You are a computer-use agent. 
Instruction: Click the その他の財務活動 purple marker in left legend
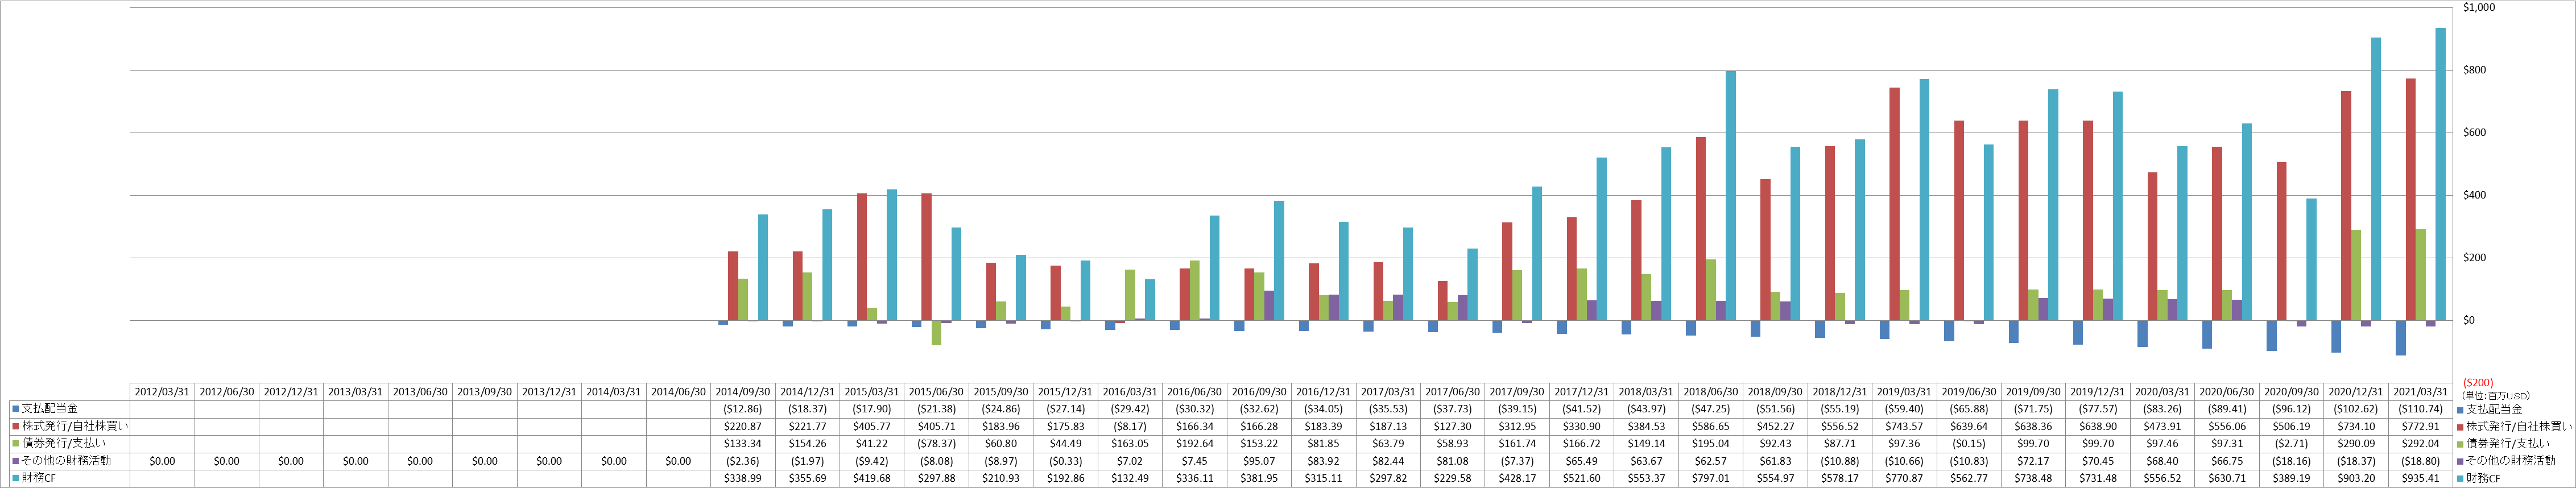pyautogui.click(x=15, y=461)
